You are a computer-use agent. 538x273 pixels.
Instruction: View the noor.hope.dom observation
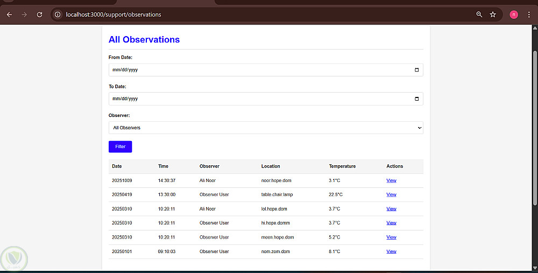391,180
